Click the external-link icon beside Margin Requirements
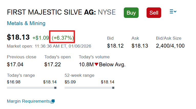The width and height of the screenshot is (196, 109). click(x=53, y=101)
